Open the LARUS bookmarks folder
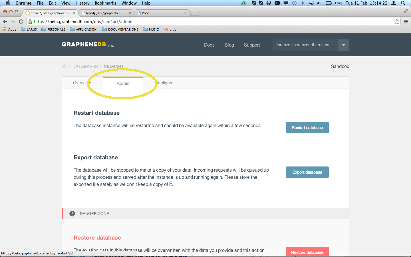The height and width of the screenshot is (257, 411). click(29, 29)
